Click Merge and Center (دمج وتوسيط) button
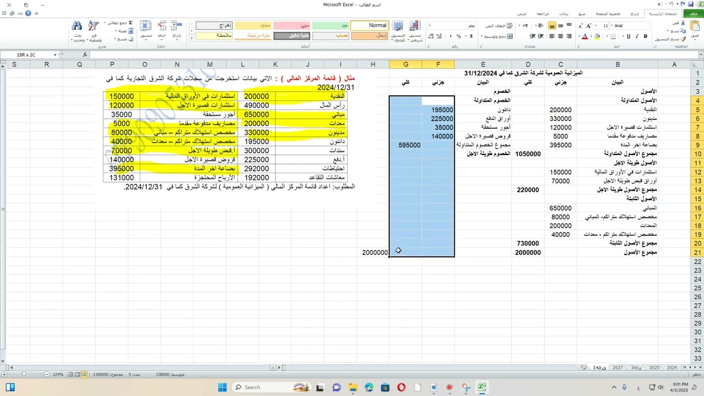 tap(497, 36)
